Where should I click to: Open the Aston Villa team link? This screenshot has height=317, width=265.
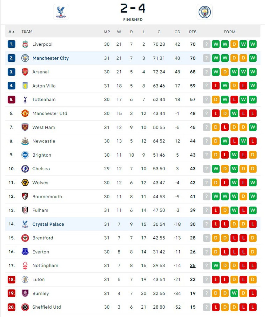point(44,86)
